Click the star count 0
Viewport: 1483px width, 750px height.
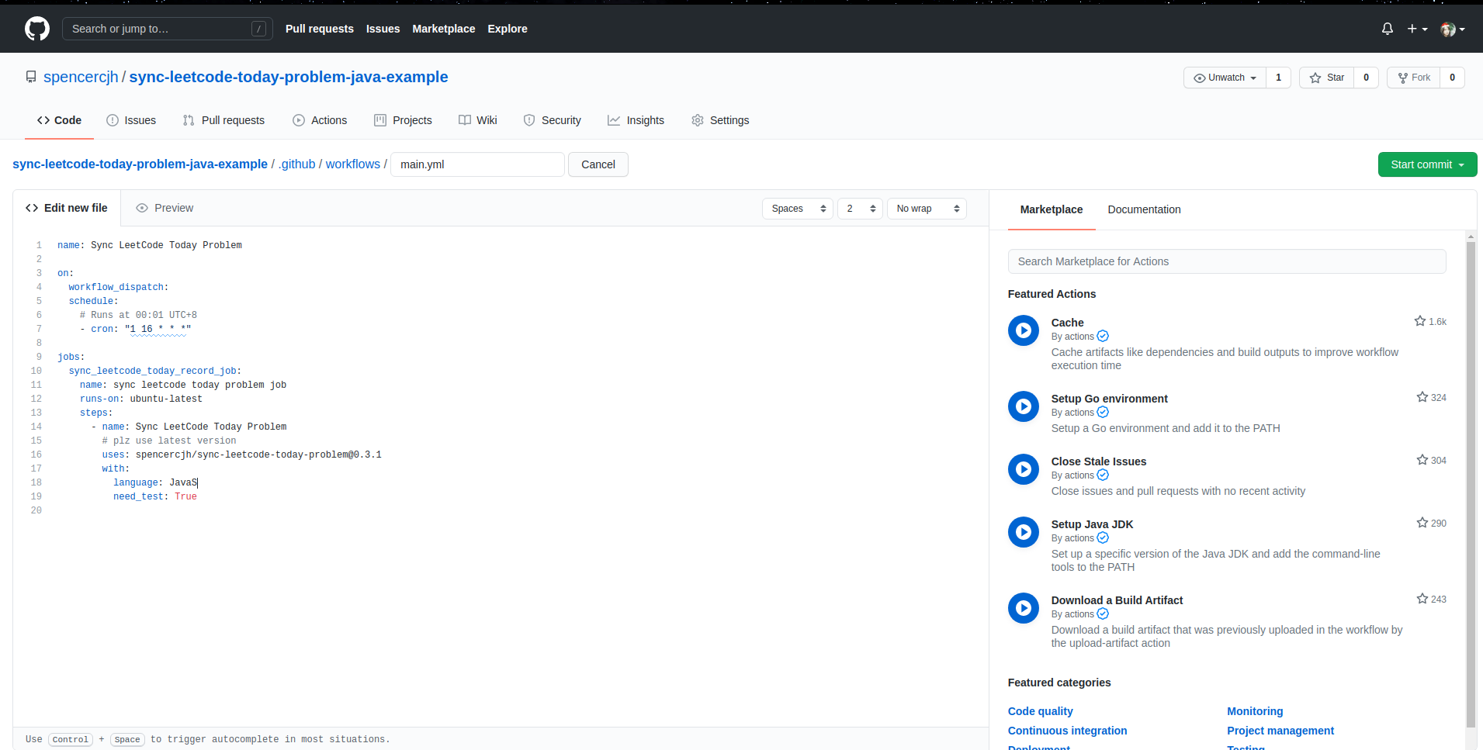click(1367, 78)
